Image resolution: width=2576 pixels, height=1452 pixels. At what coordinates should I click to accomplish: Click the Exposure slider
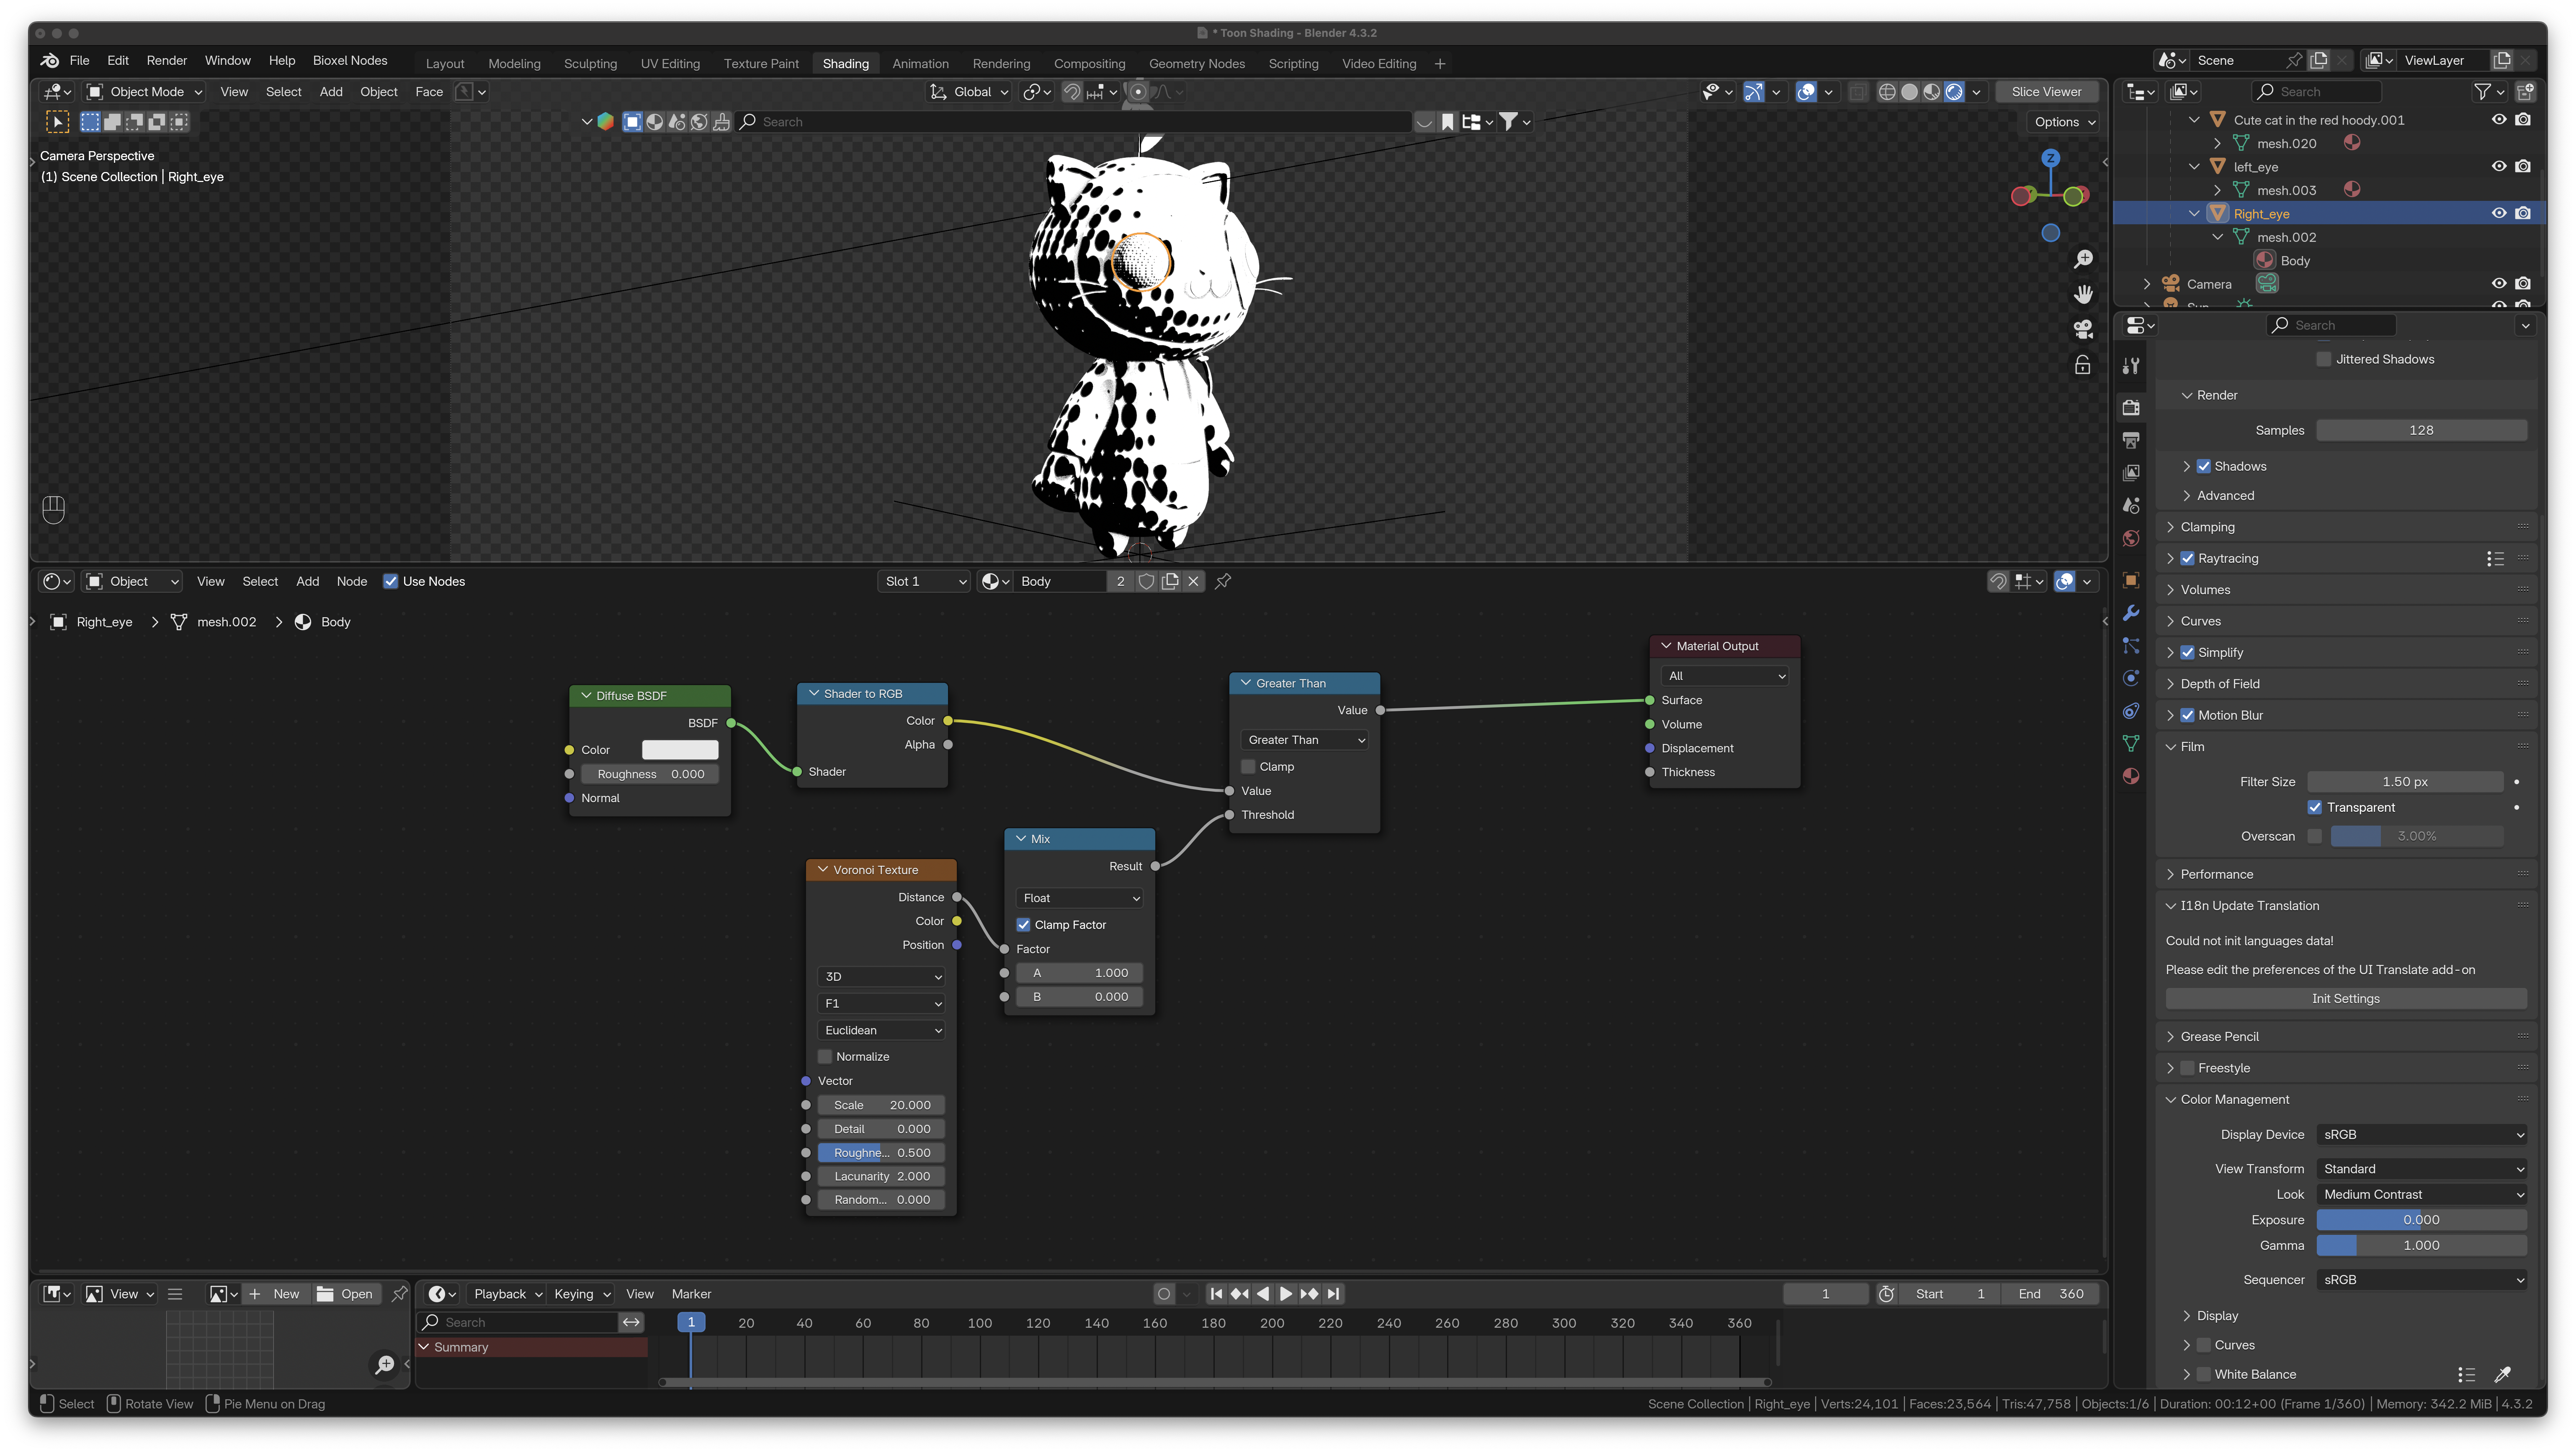point(2421,1220)
